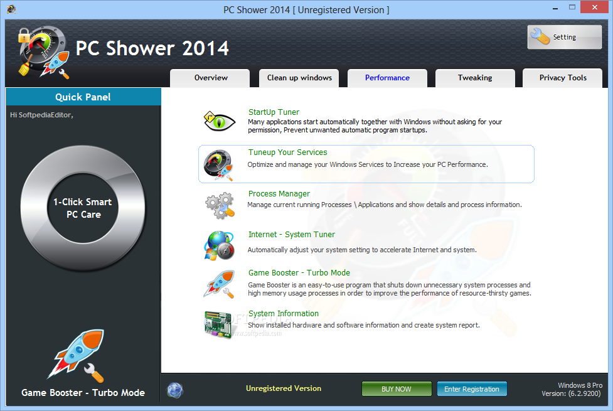
Task: Open Internet - System Tuner link
Action: point(292,235)
